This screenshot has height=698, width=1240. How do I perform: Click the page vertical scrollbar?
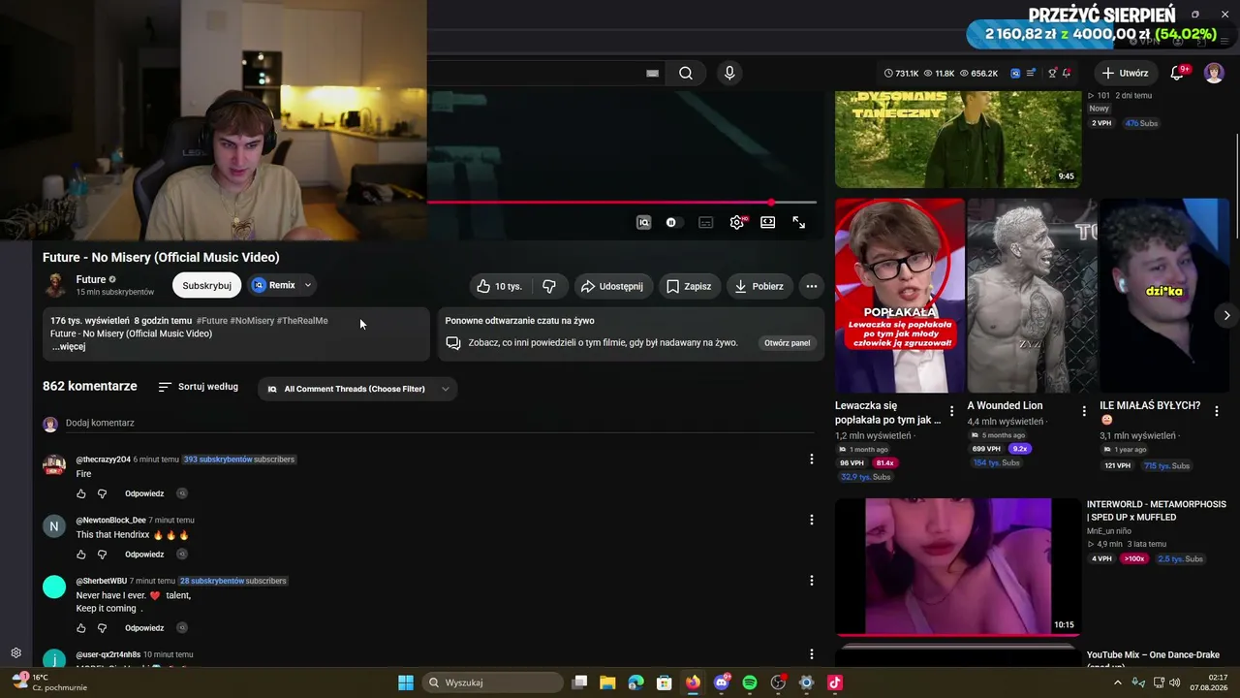pos(1235,184)
